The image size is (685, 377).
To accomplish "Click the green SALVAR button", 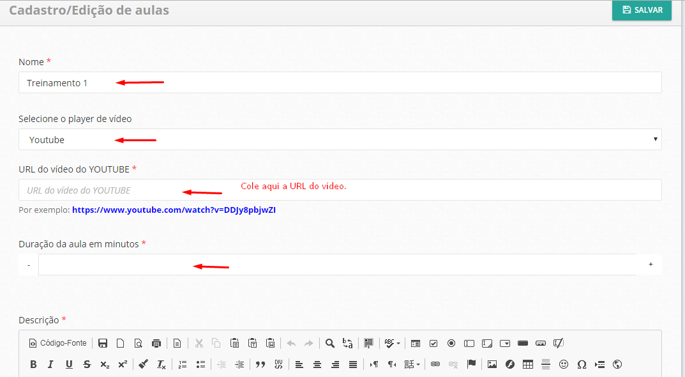I will (x=642, y=10).
